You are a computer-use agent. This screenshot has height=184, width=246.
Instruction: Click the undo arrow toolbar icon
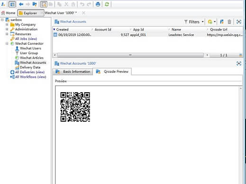(x=82, y=4)
